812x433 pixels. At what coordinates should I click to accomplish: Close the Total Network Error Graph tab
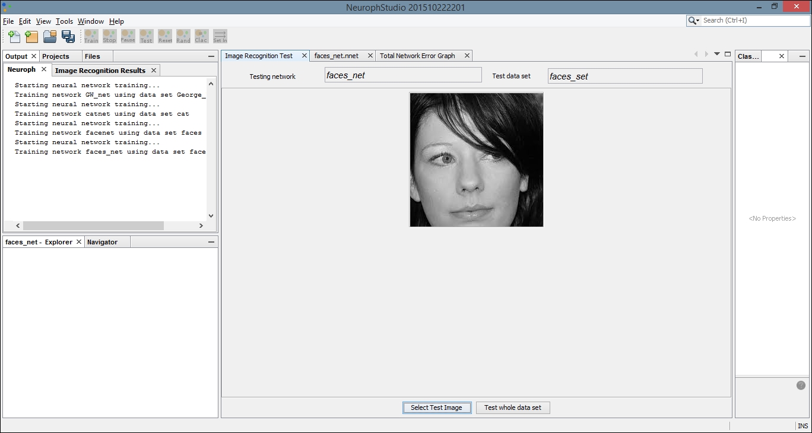pyautogui.click(x=467, y=56)
